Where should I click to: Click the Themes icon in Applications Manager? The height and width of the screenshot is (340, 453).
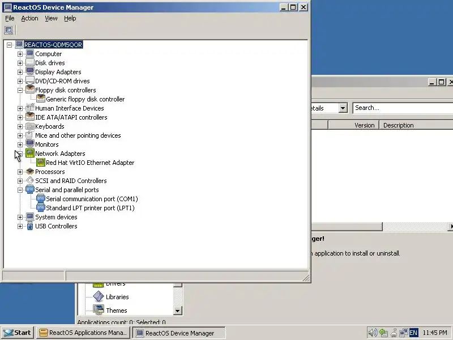point(99,310)
